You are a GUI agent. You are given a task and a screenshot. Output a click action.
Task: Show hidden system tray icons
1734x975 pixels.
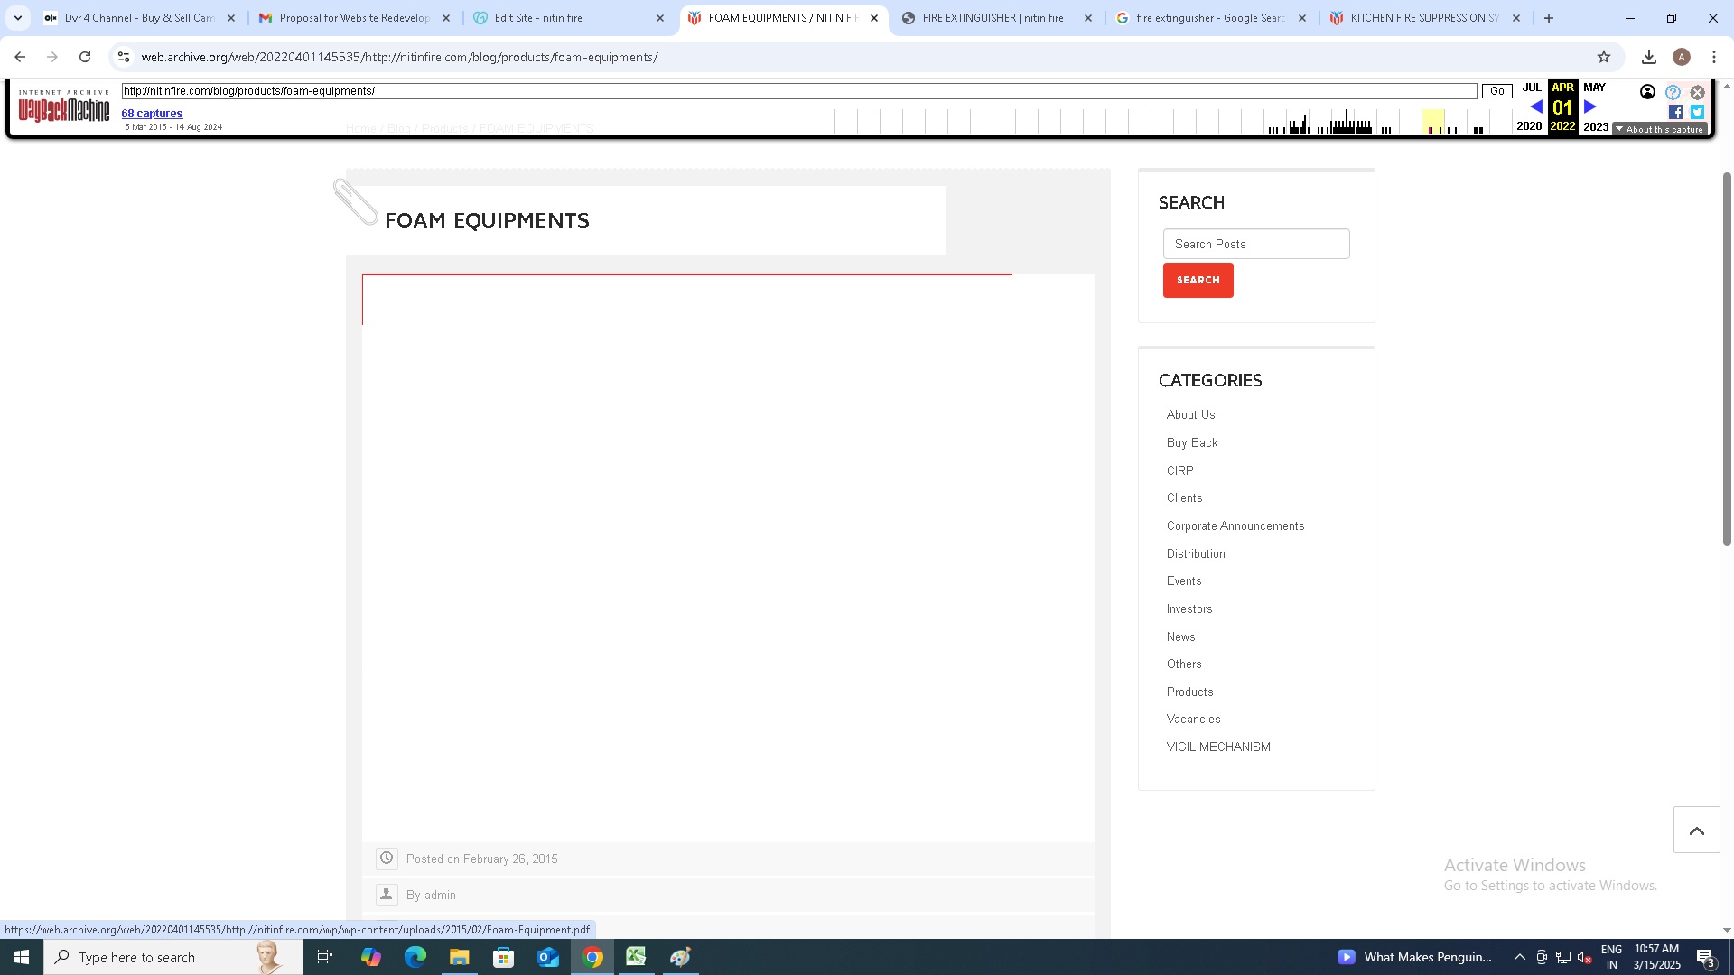tap(1519, 957)
